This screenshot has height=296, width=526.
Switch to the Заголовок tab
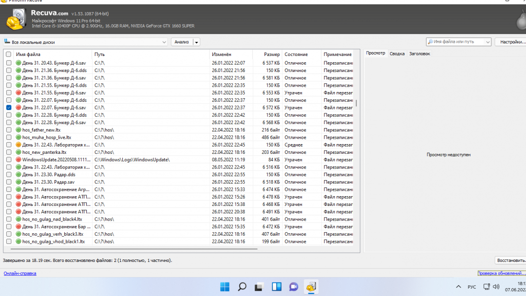pyautogui.click(x=419, y=54)
